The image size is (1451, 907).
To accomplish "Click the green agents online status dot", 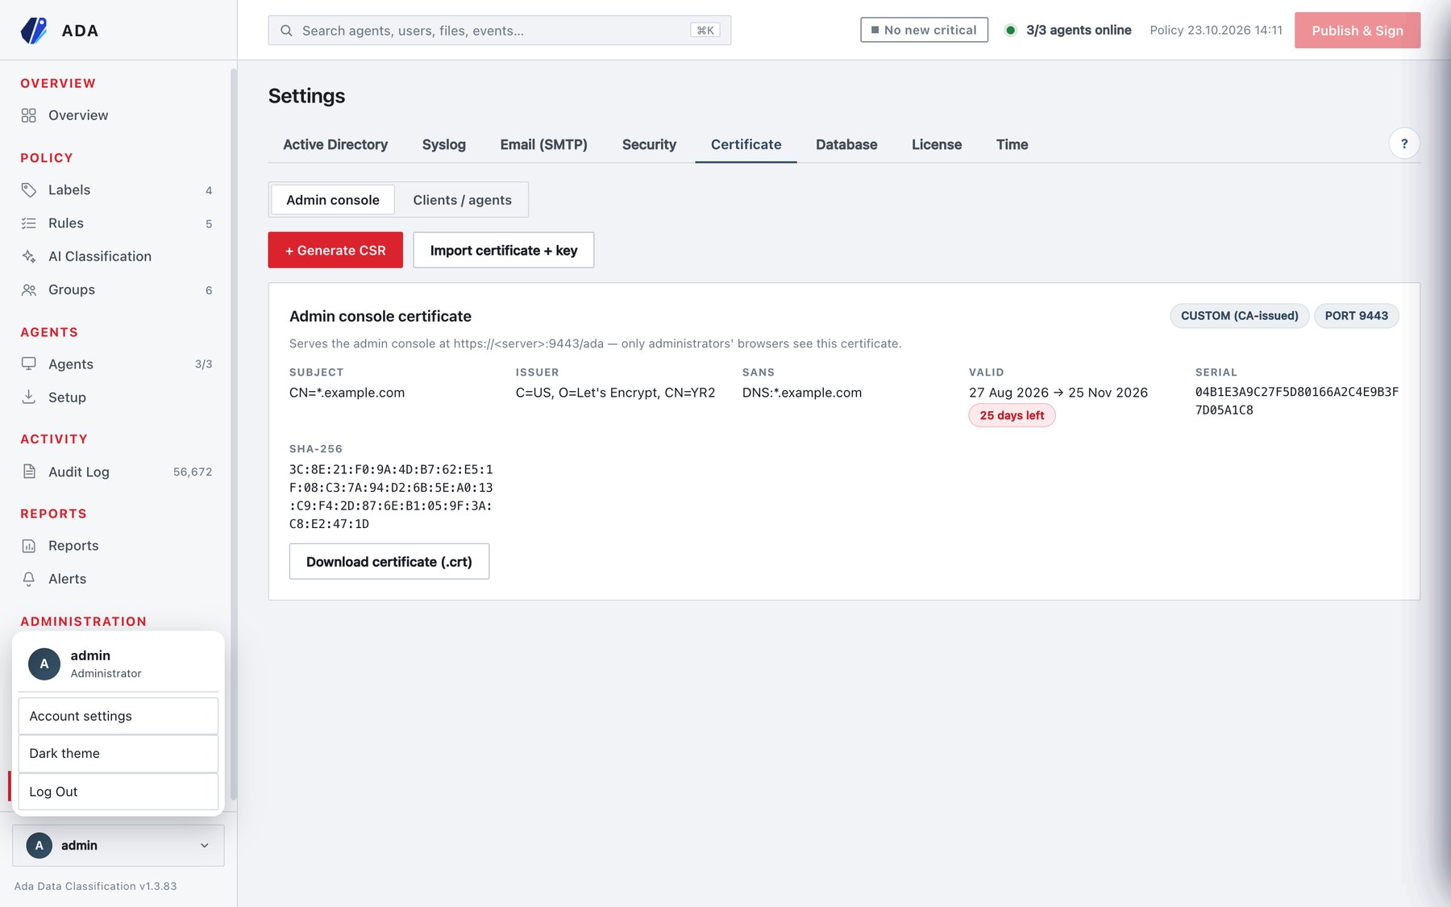I will pos(1010,31).
